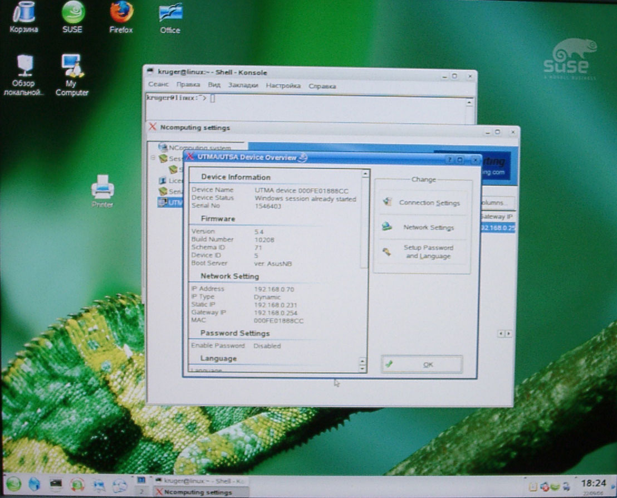Click the Static IP value 192.168.0.231
The width and height of the screenshot is (617, 498).
[x=276, y=305]
